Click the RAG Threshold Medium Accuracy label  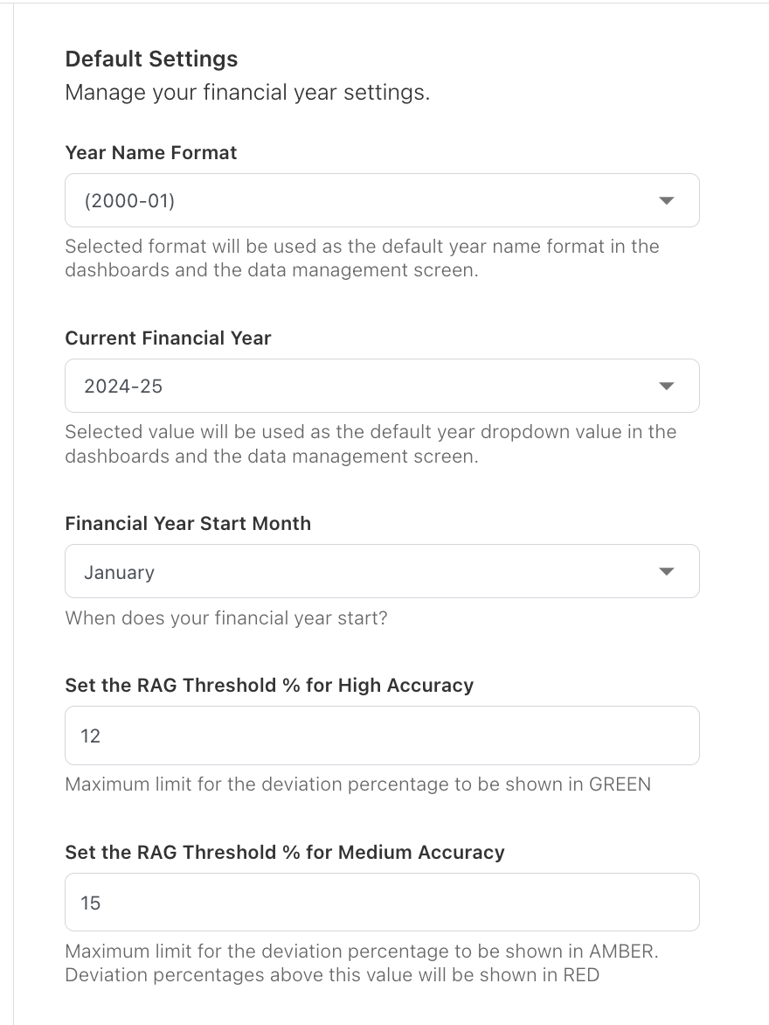[285, 852]
